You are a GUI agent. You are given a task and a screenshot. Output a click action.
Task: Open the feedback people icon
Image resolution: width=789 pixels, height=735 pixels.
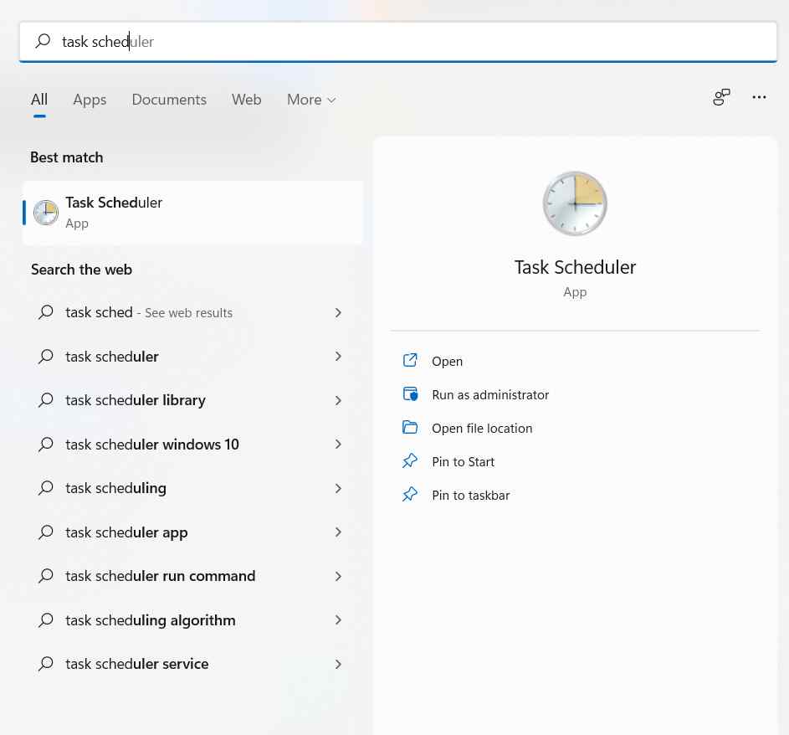(721, 97)
